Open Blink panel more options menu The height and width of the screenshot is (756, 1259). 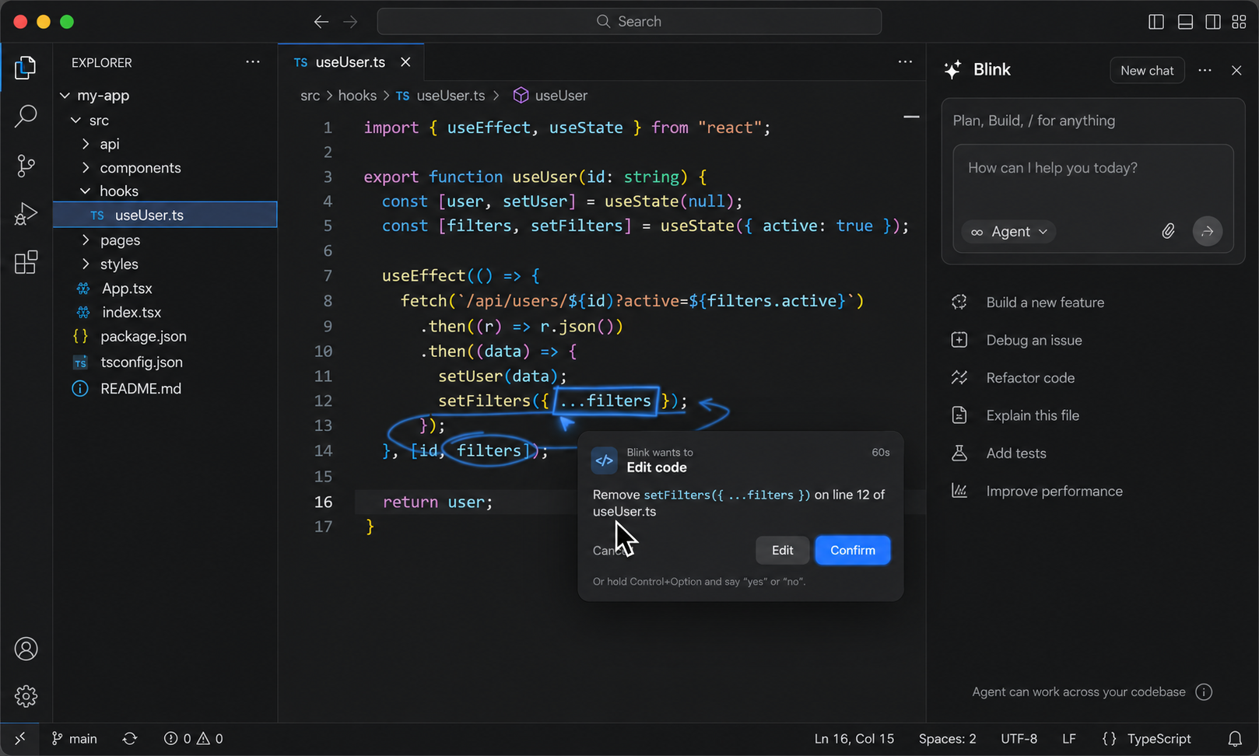1205,70
